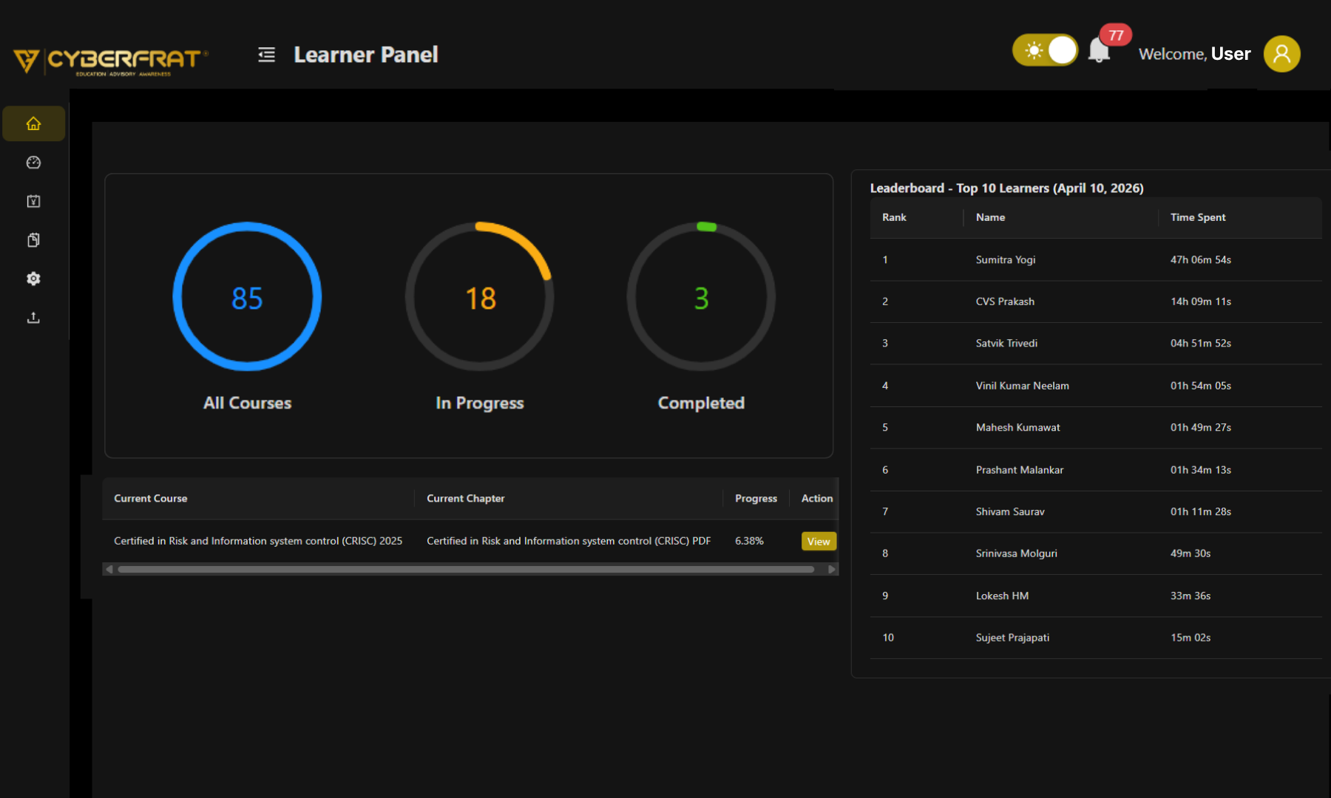The image size is (1331, 798).
Task: Click the horizontal scrollbar's right arrow
Action: [831, 569]
